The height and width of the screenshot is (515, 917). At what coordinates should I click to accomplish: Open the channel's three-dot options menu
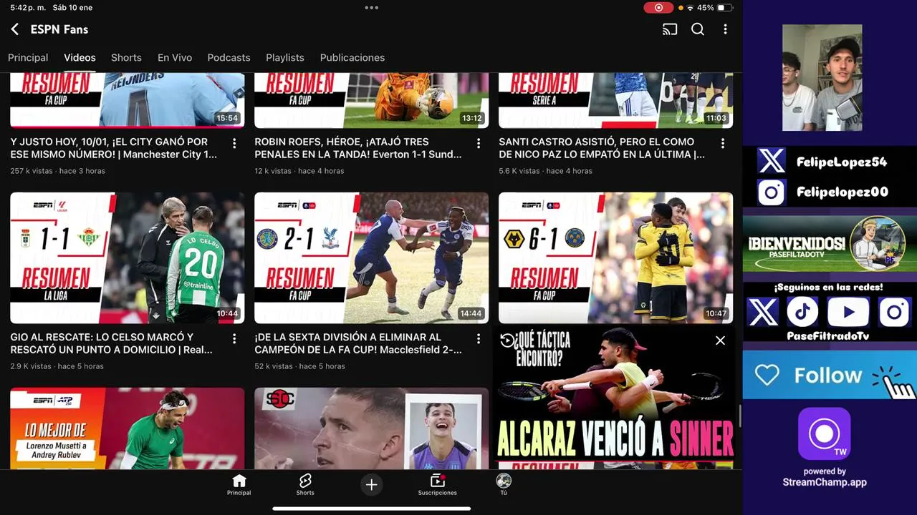tap(725, 29)
